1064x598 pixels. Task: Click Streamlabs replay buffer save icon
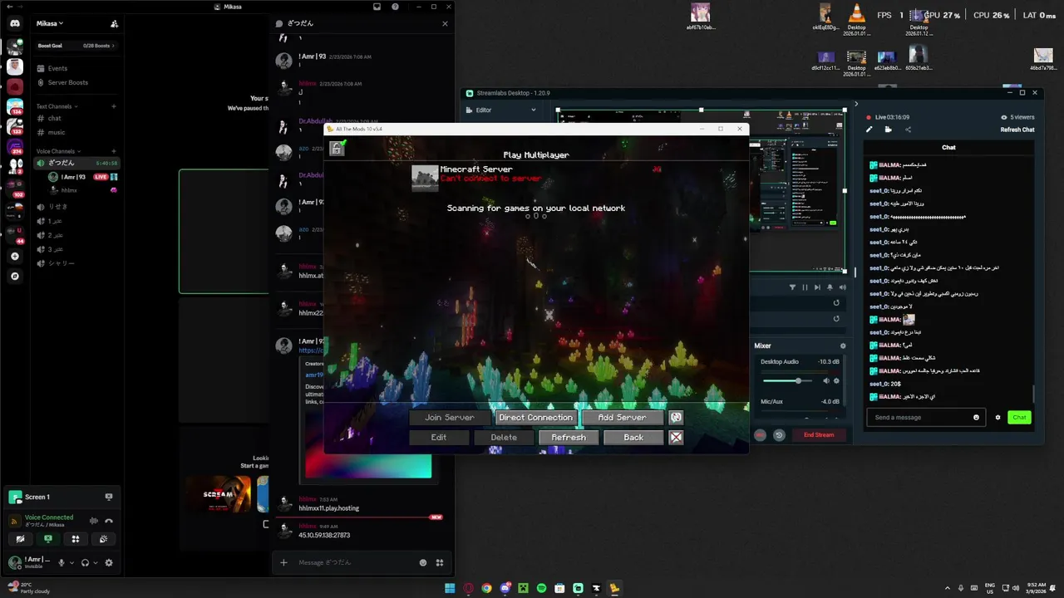[779, 434]
